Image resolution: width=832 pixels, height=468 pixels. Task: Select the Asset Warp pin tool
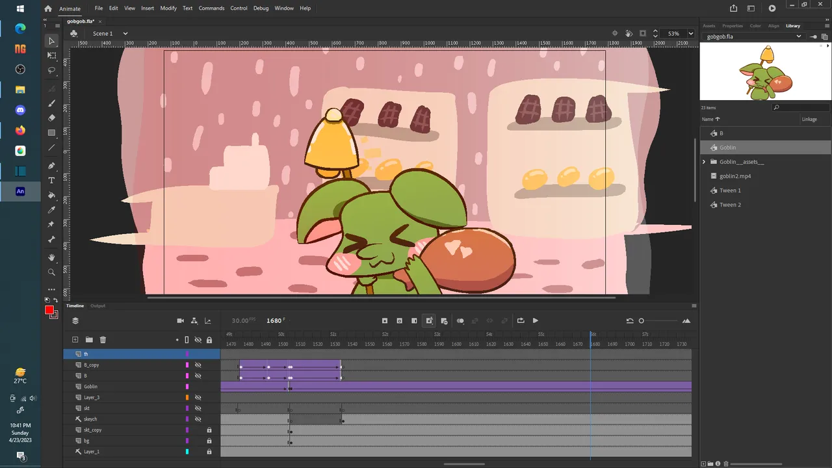point(52,225)
